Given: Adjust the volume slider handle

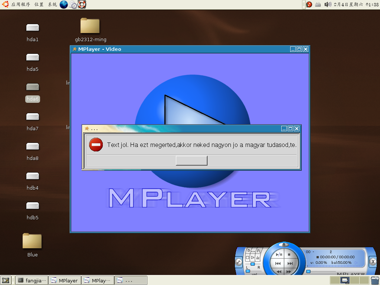Looking at the screenshot, I should coord(248,271).
